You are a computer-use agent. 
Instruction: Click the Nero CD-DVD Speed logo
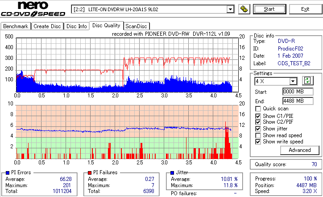(x=33, y=8)
